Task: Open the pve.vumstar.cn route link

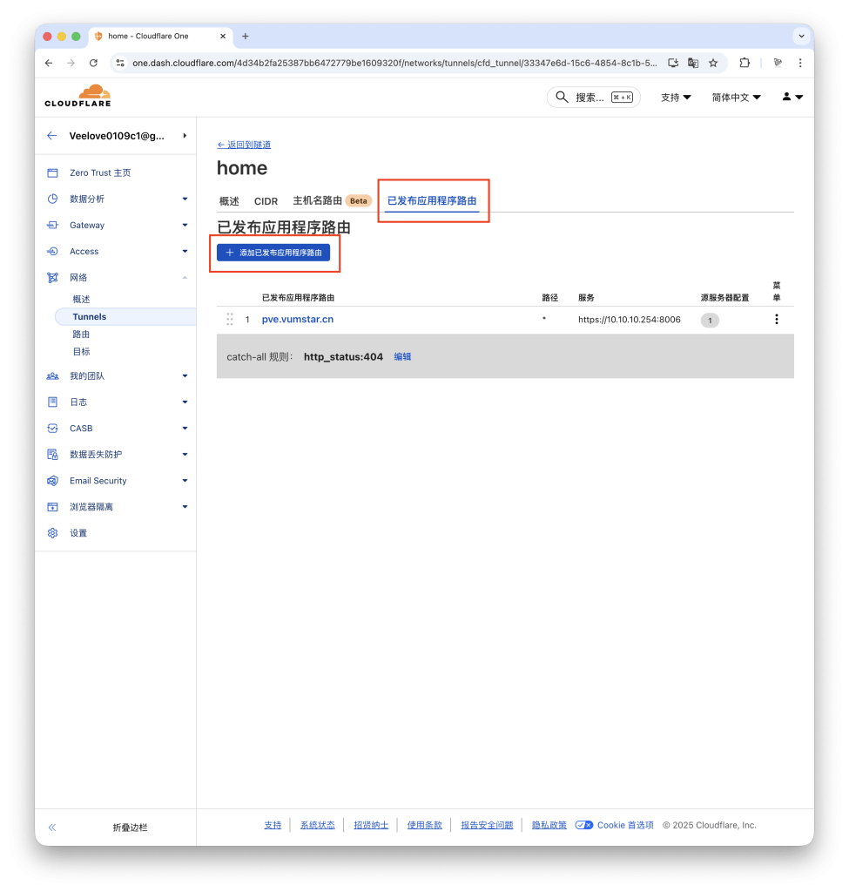Action: click(298, 320)
